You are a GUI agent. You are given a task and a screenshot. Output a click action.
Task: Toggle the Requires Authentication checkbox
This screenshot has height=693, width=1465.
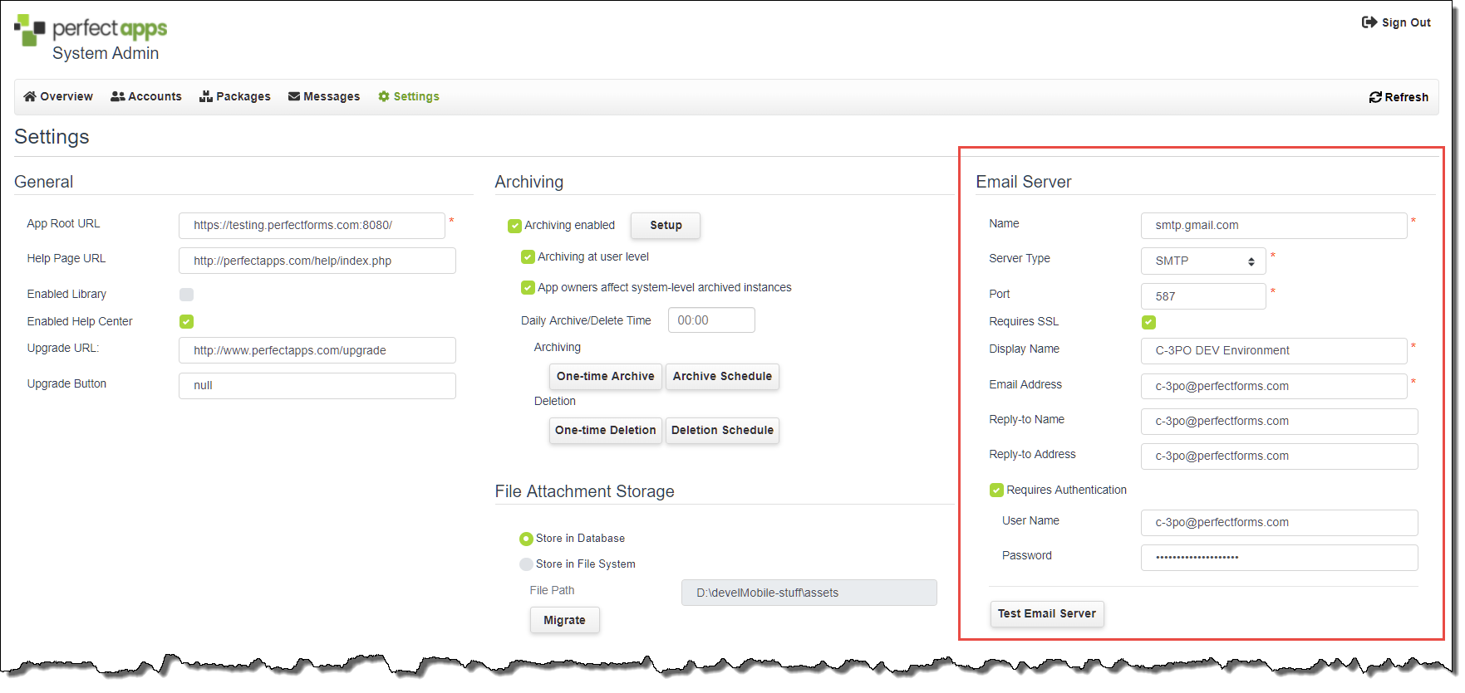pos(997,490)
